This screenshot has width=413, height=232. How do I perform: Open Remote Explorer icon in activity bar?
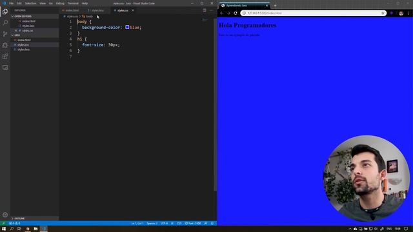[5, 68]
